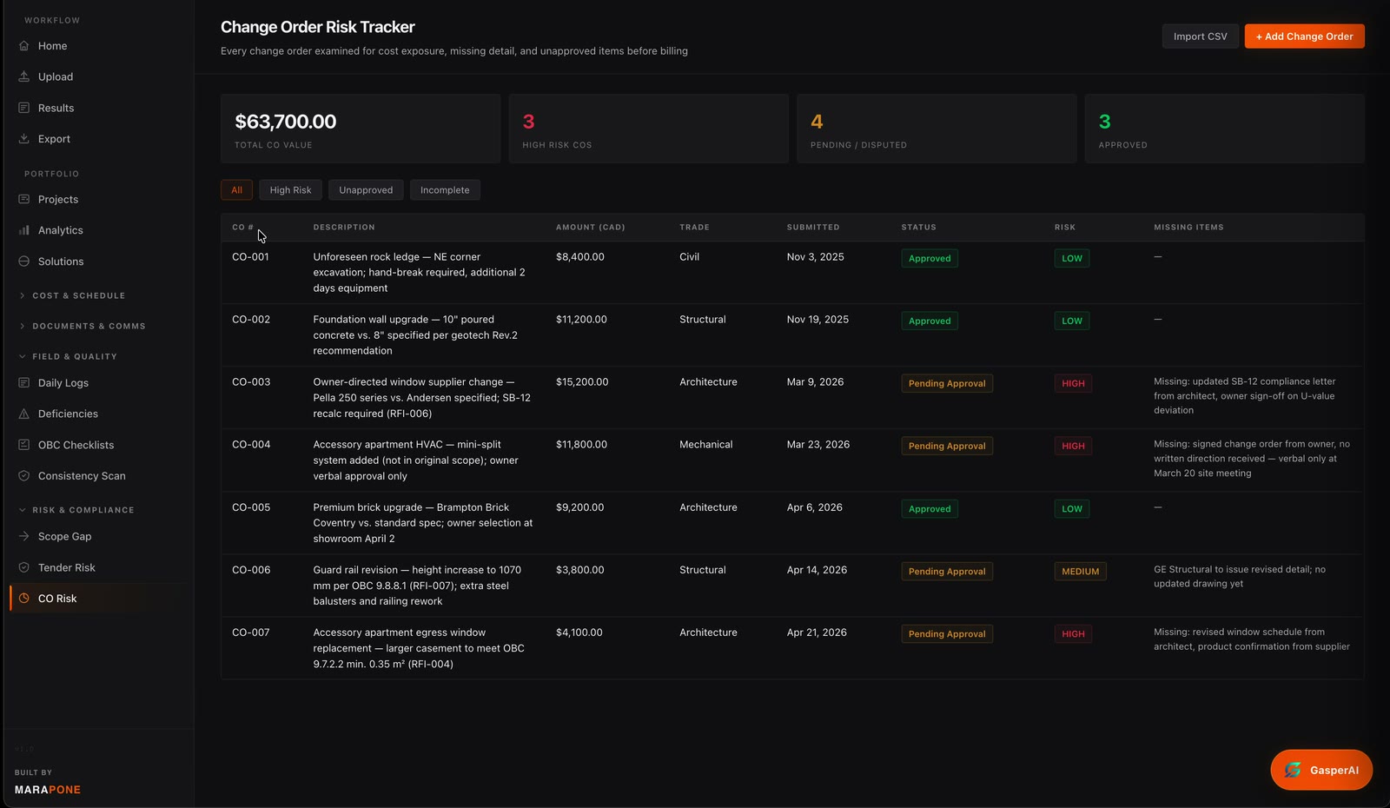The image size is (1390, 808).
Task: Click the Daily Logs icon
Action: point(24,383)
